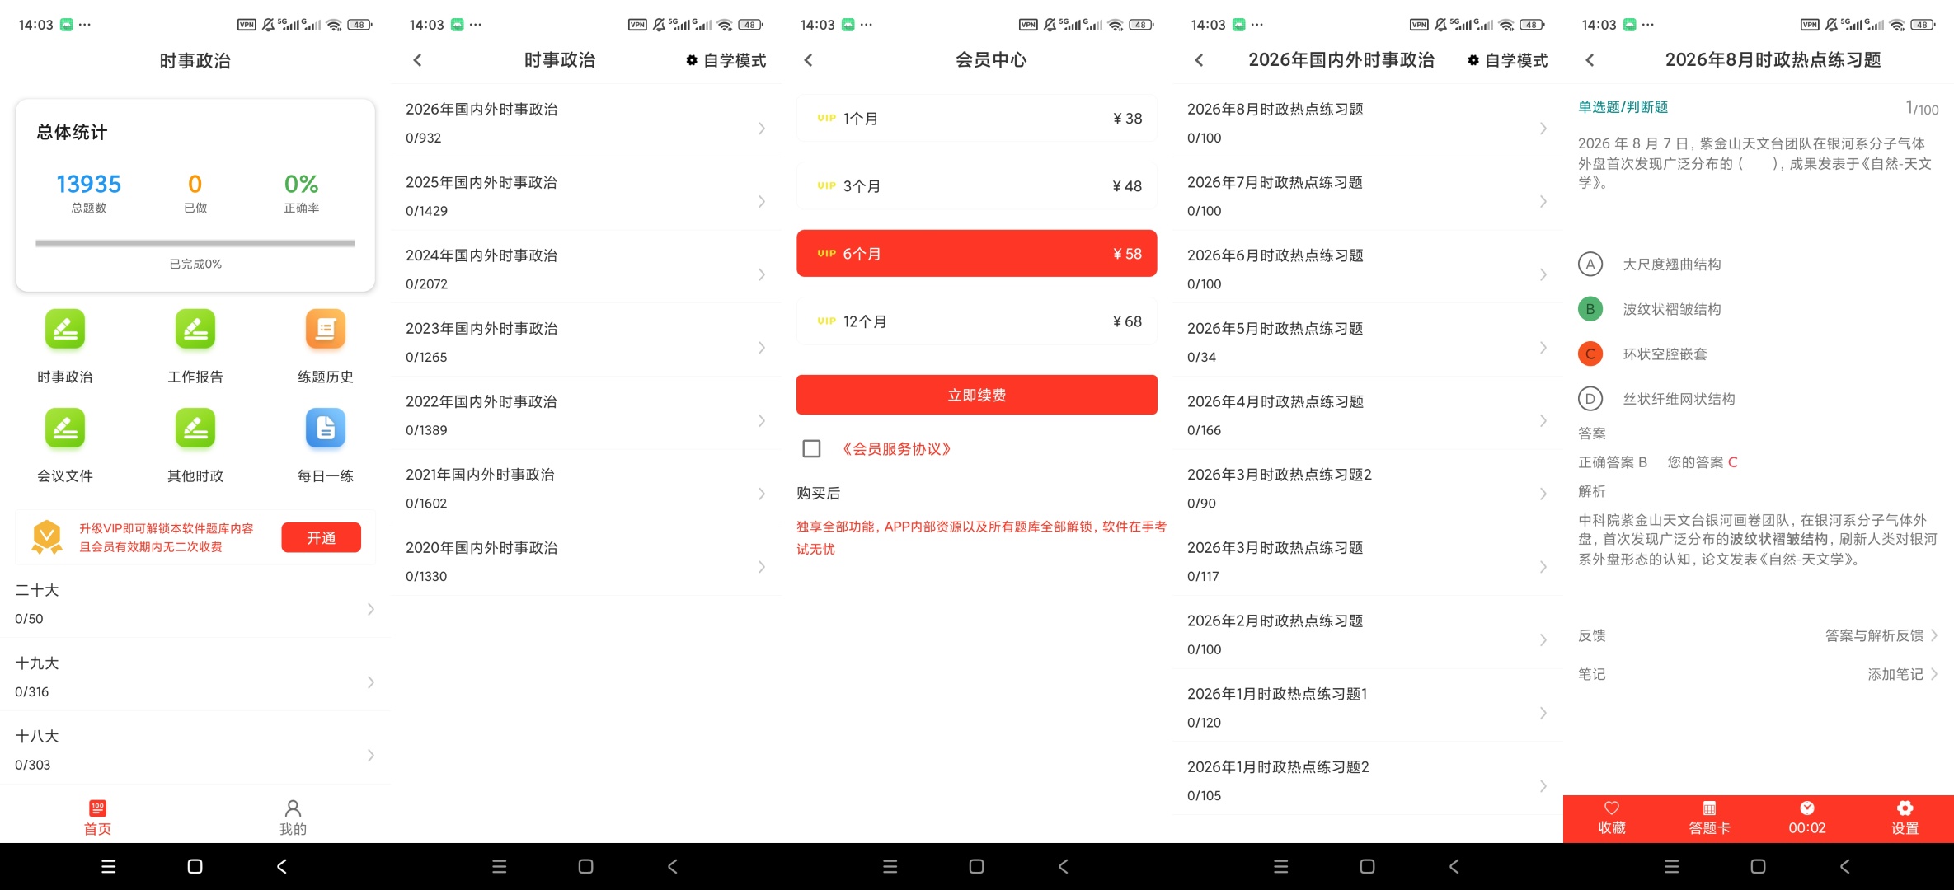Viewport: 1954px width, 890px height.
Task: Select answer option D 丝状纤维网状结构
Action: [x=1590, y=399]
